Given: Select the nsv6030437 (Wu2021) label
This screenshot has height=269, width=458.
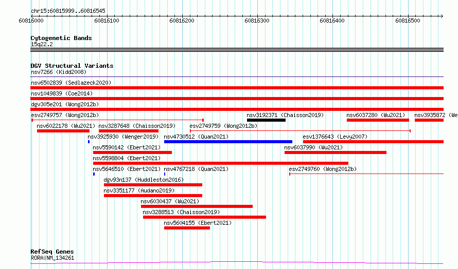Looking at the screenshot, I should point(170,201).
